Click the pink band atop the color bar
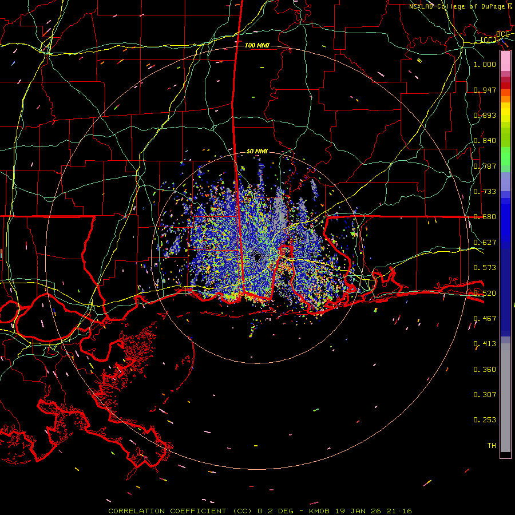The width and height of the screenshot is (515, 515). pos(505,61)
